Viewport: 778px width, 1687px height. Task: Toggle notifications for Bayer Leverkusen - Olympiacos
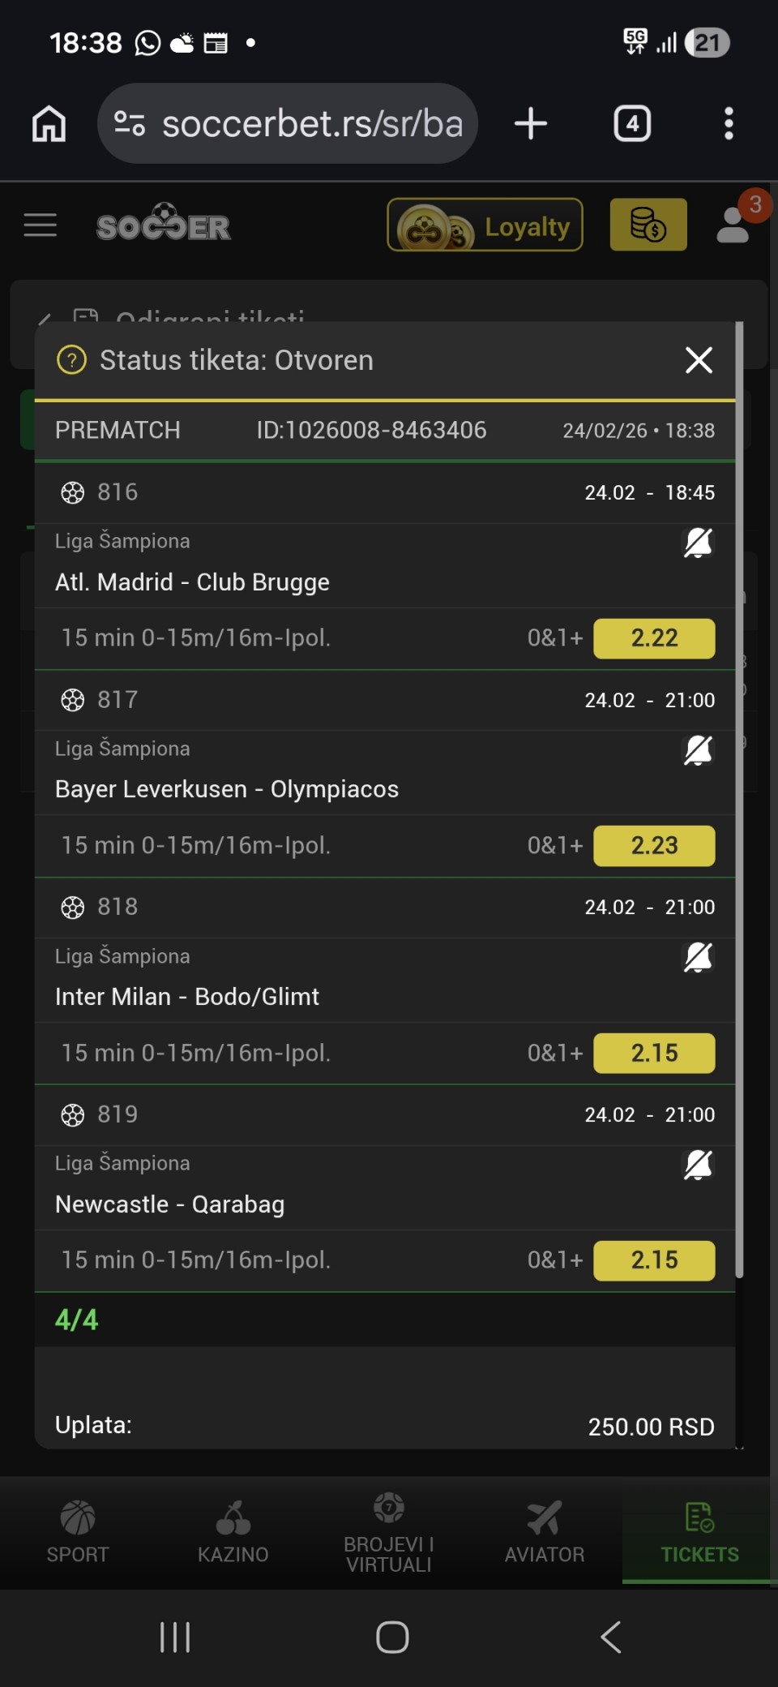click(698, 750)
